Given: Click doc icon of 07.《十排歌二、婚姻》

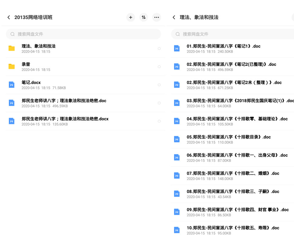Looking at the screenshot, I should [x=177, y=176].
